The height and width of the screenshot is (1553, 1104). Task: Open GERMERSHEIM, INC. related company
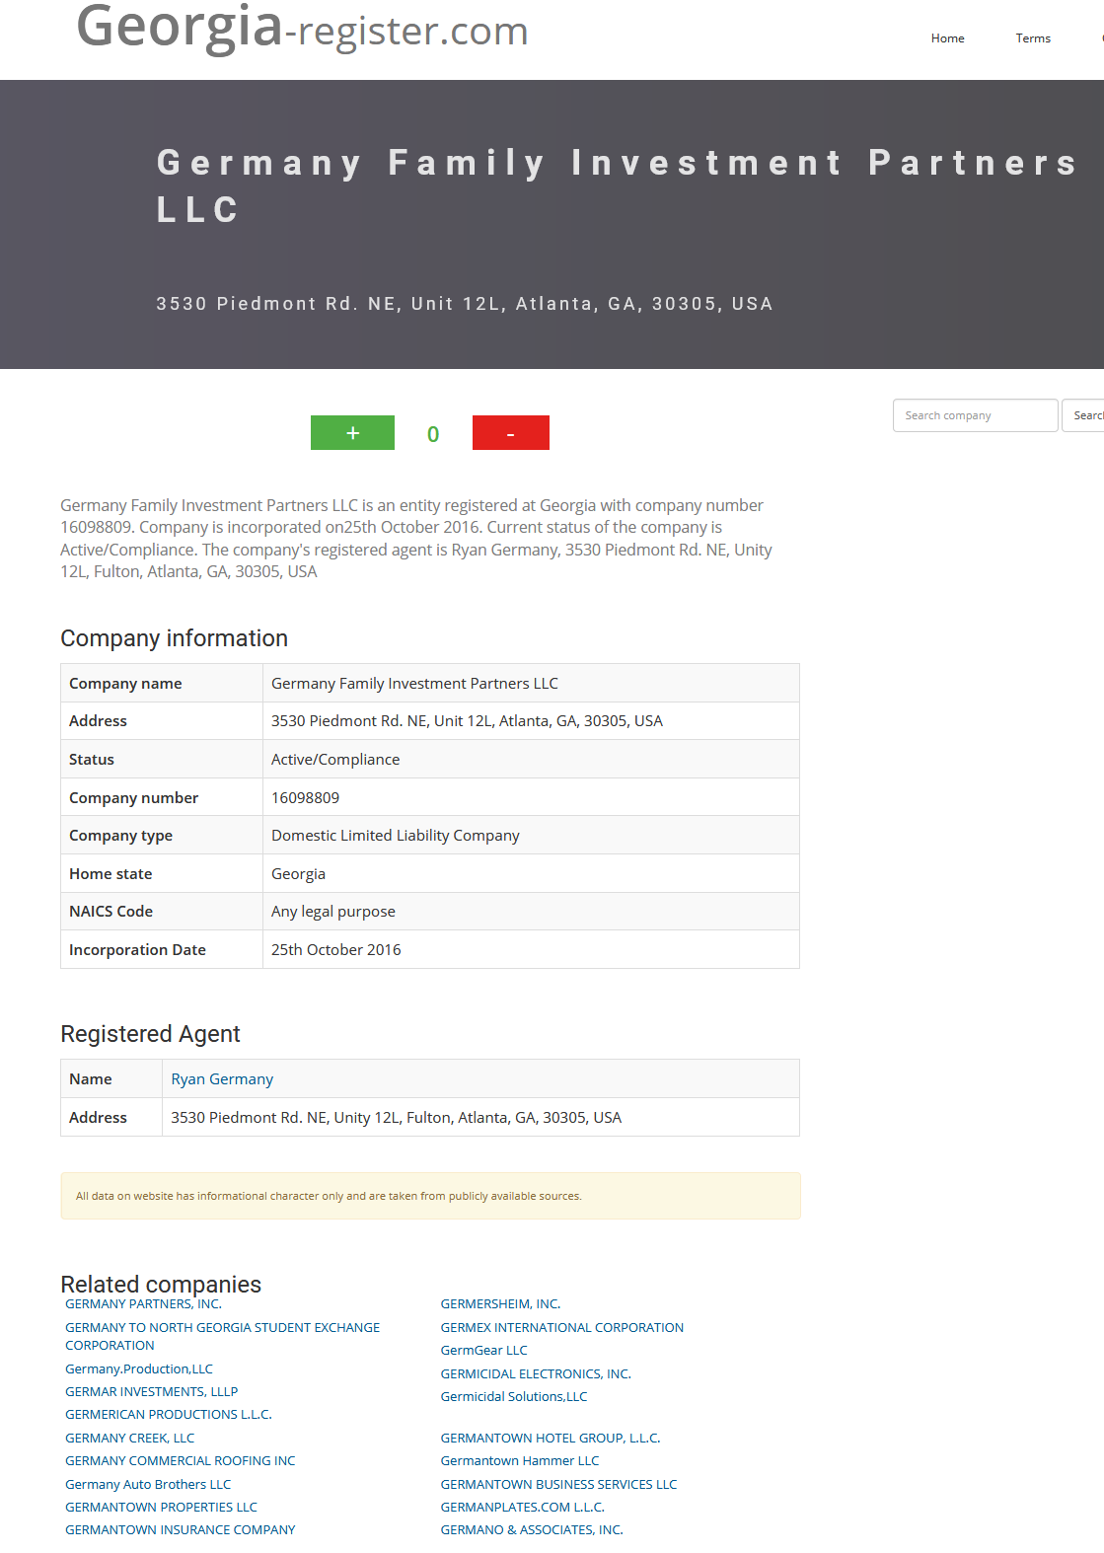coord(500,1304)
